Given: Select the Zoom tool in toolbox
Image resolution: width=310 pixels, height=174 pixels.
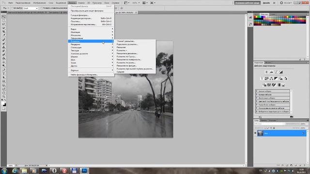Looking at the screenshot, I should pyautogui.click(x=3, y=97).
